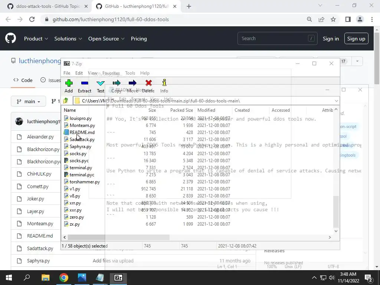Reload the Chrome page

[32, 19]
